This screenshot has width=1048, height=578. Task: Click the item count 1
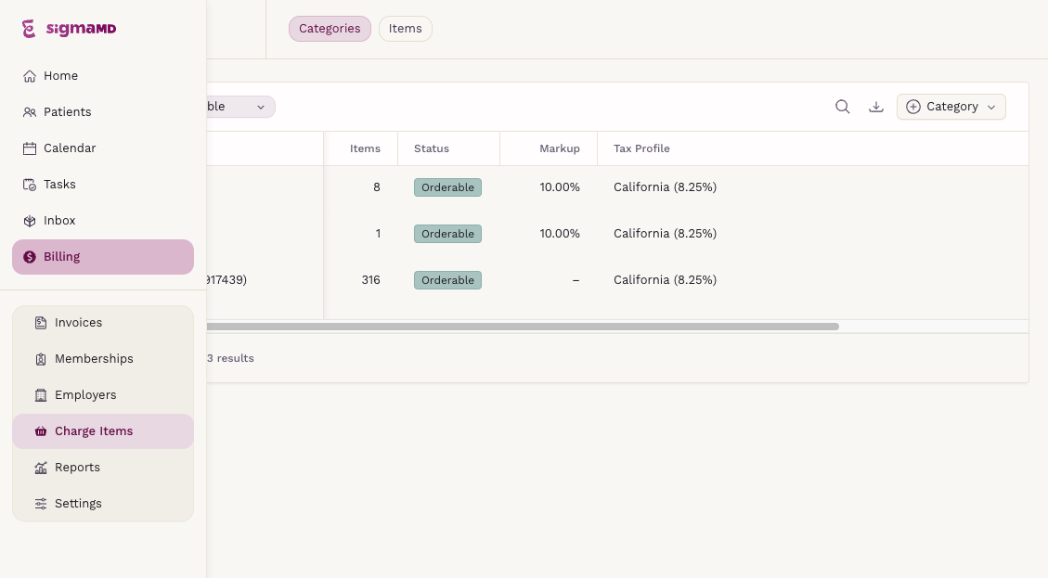click(379, 234)
